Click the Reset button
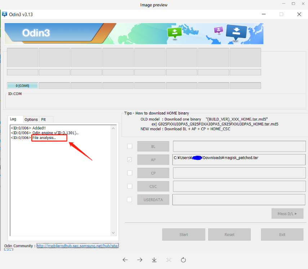The width and height of the screenshot is (308, 269). pos(229,235)
